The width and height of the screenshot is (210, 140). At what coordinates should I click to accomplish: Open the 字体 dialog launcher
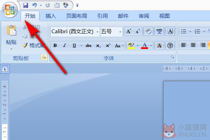pos(173,57)
